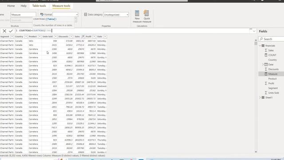The height and width of the screenshot is (160, 284).
Task: Collapse the financials table in Fields
Action: (260, 46)
